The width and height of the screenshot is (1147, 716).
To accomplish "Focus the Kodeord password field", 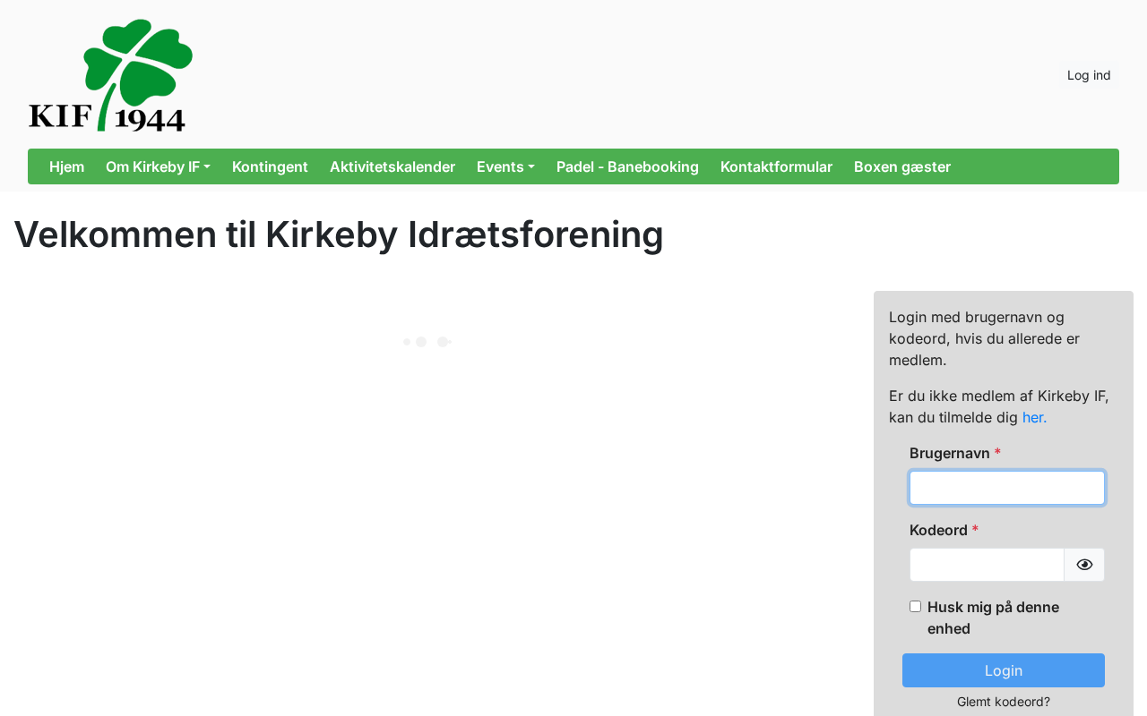I will click(x=987, y=565).
